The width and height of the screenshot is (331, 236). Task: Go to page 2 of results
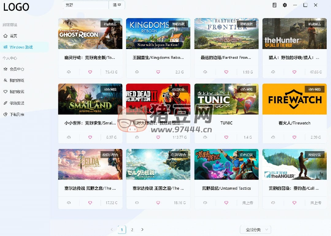132,230
